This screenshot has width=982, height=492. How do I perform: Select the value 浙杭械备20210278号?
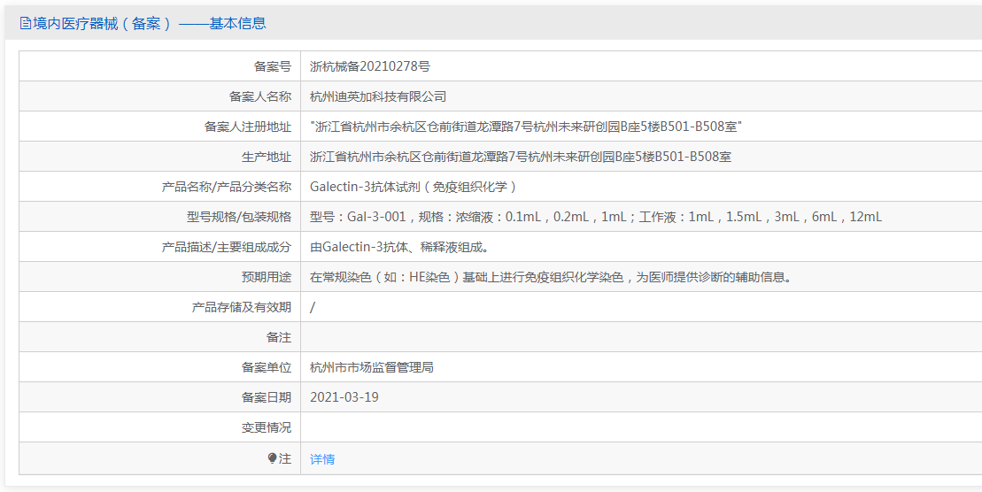point(369,66)
